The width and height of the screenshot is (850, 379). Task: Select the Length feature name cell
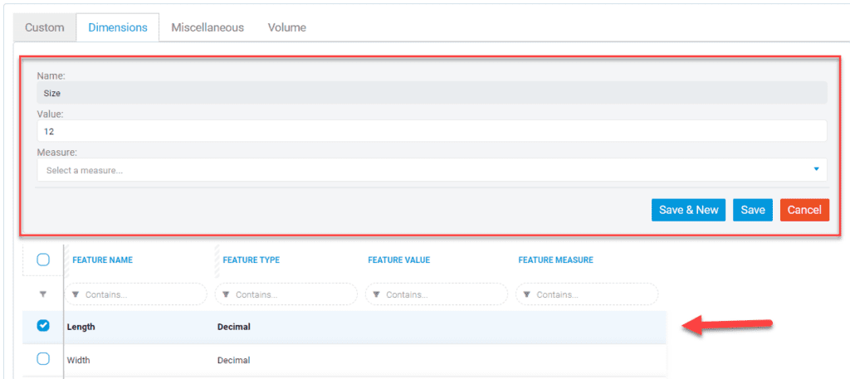click(81, 327)
